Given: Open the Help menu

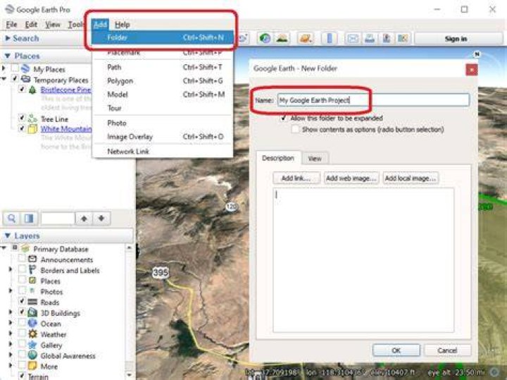Looking at the screenshot, I should (x=123, y=25).
